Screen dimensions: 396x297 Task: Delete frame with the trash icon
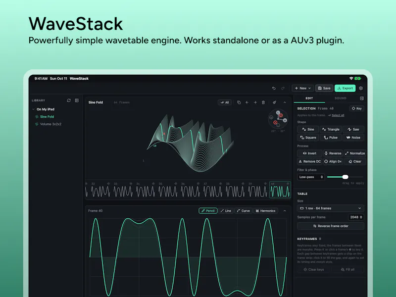point(263,102)
